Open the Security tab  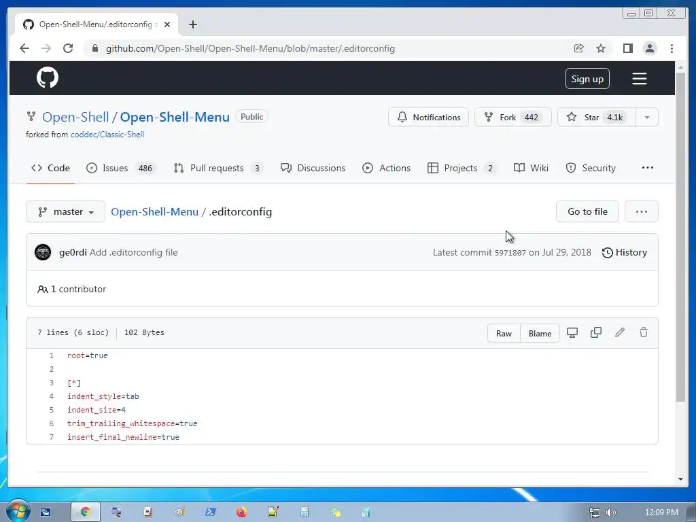click(x=591, y=169)
